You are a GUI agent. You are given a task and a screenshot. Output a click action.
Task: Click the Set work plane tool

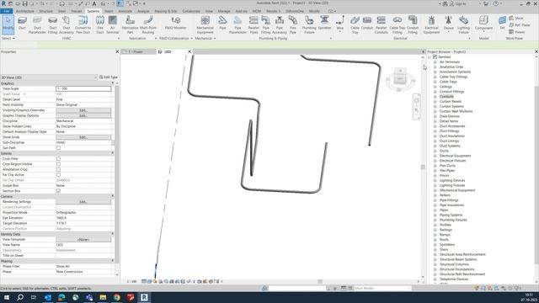click(x=502, y=23)
